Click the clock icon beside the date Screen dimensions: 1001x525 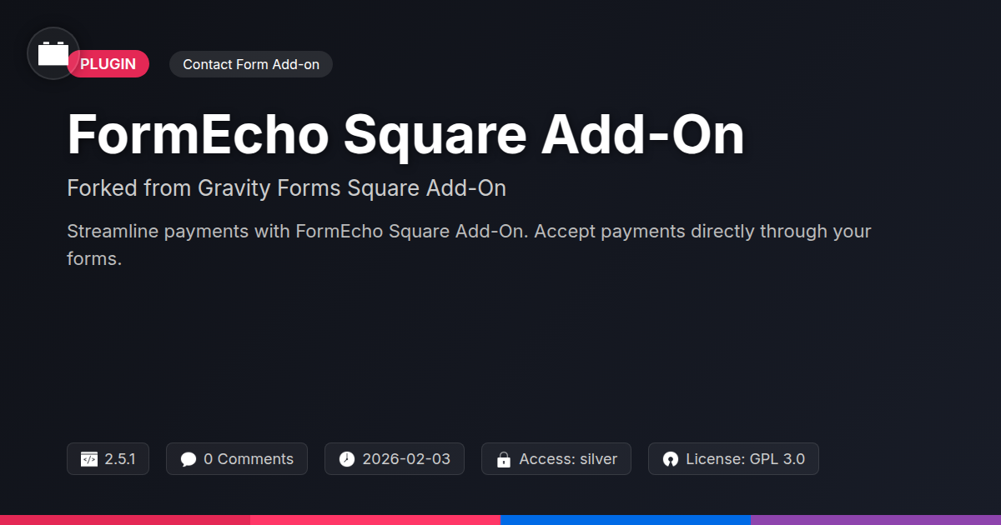(x=347, y=459)
